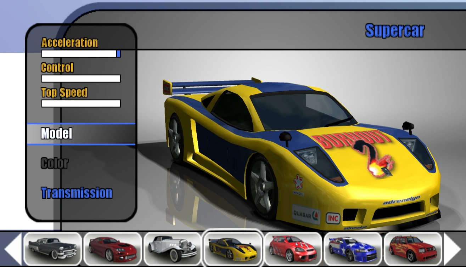Choose the Transmission menu option
Image resolution: width=466 pixels, height=267 pixels.
(77, 193)
